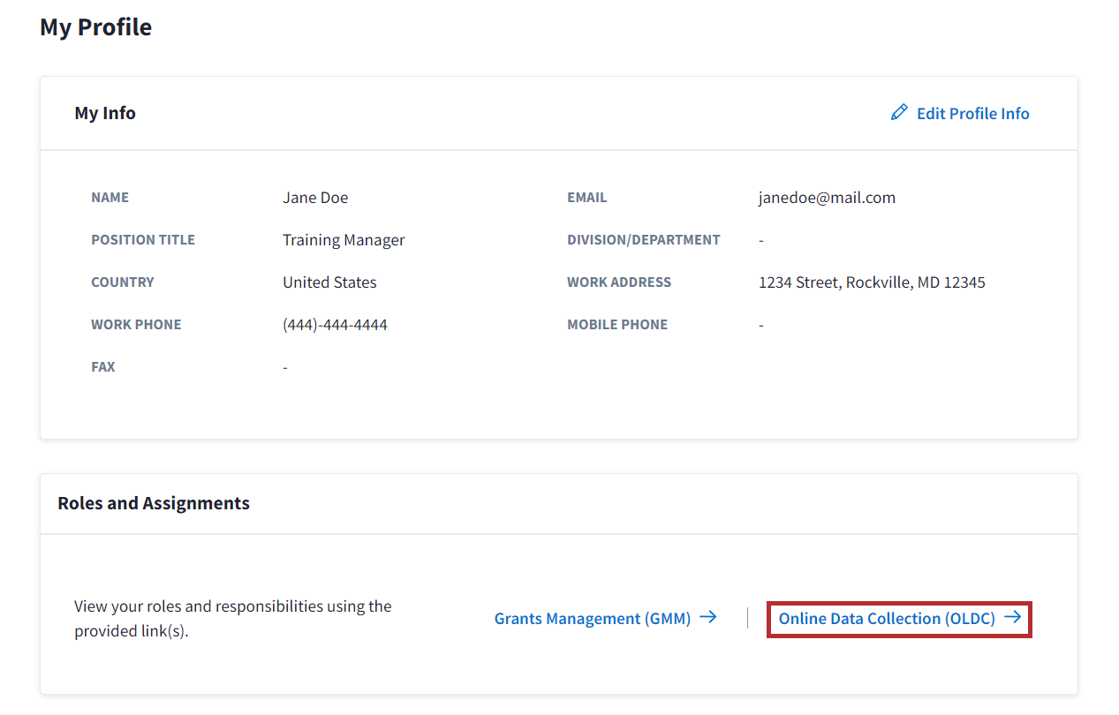Click the DIVISION/DEPARTMENT field label
1119x715 pixels.
pos(644,240)
